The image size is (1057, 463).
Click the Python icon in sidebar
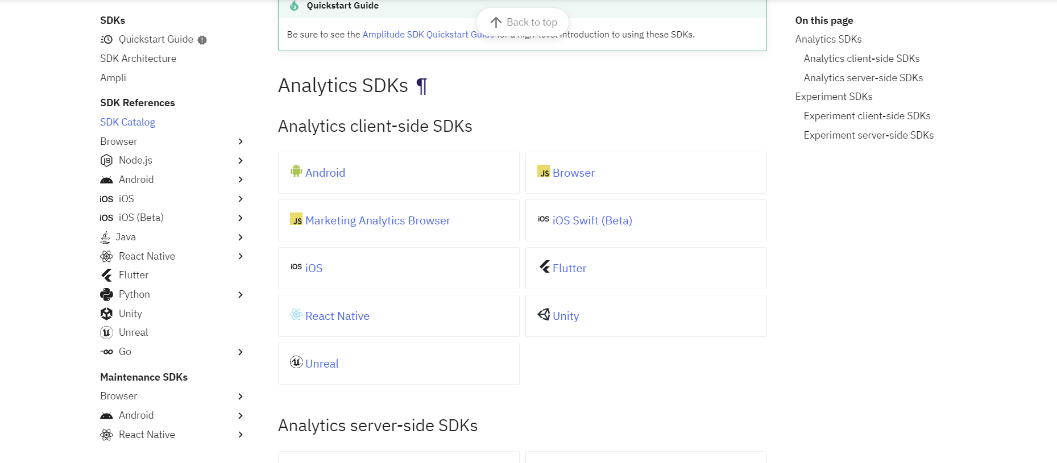point(106,294)
